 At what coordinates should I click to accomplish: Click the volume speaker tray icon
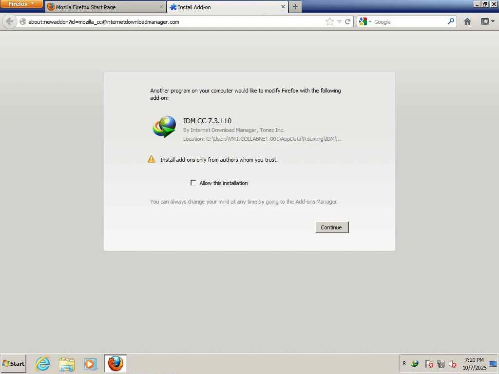(x=453, y=363)
